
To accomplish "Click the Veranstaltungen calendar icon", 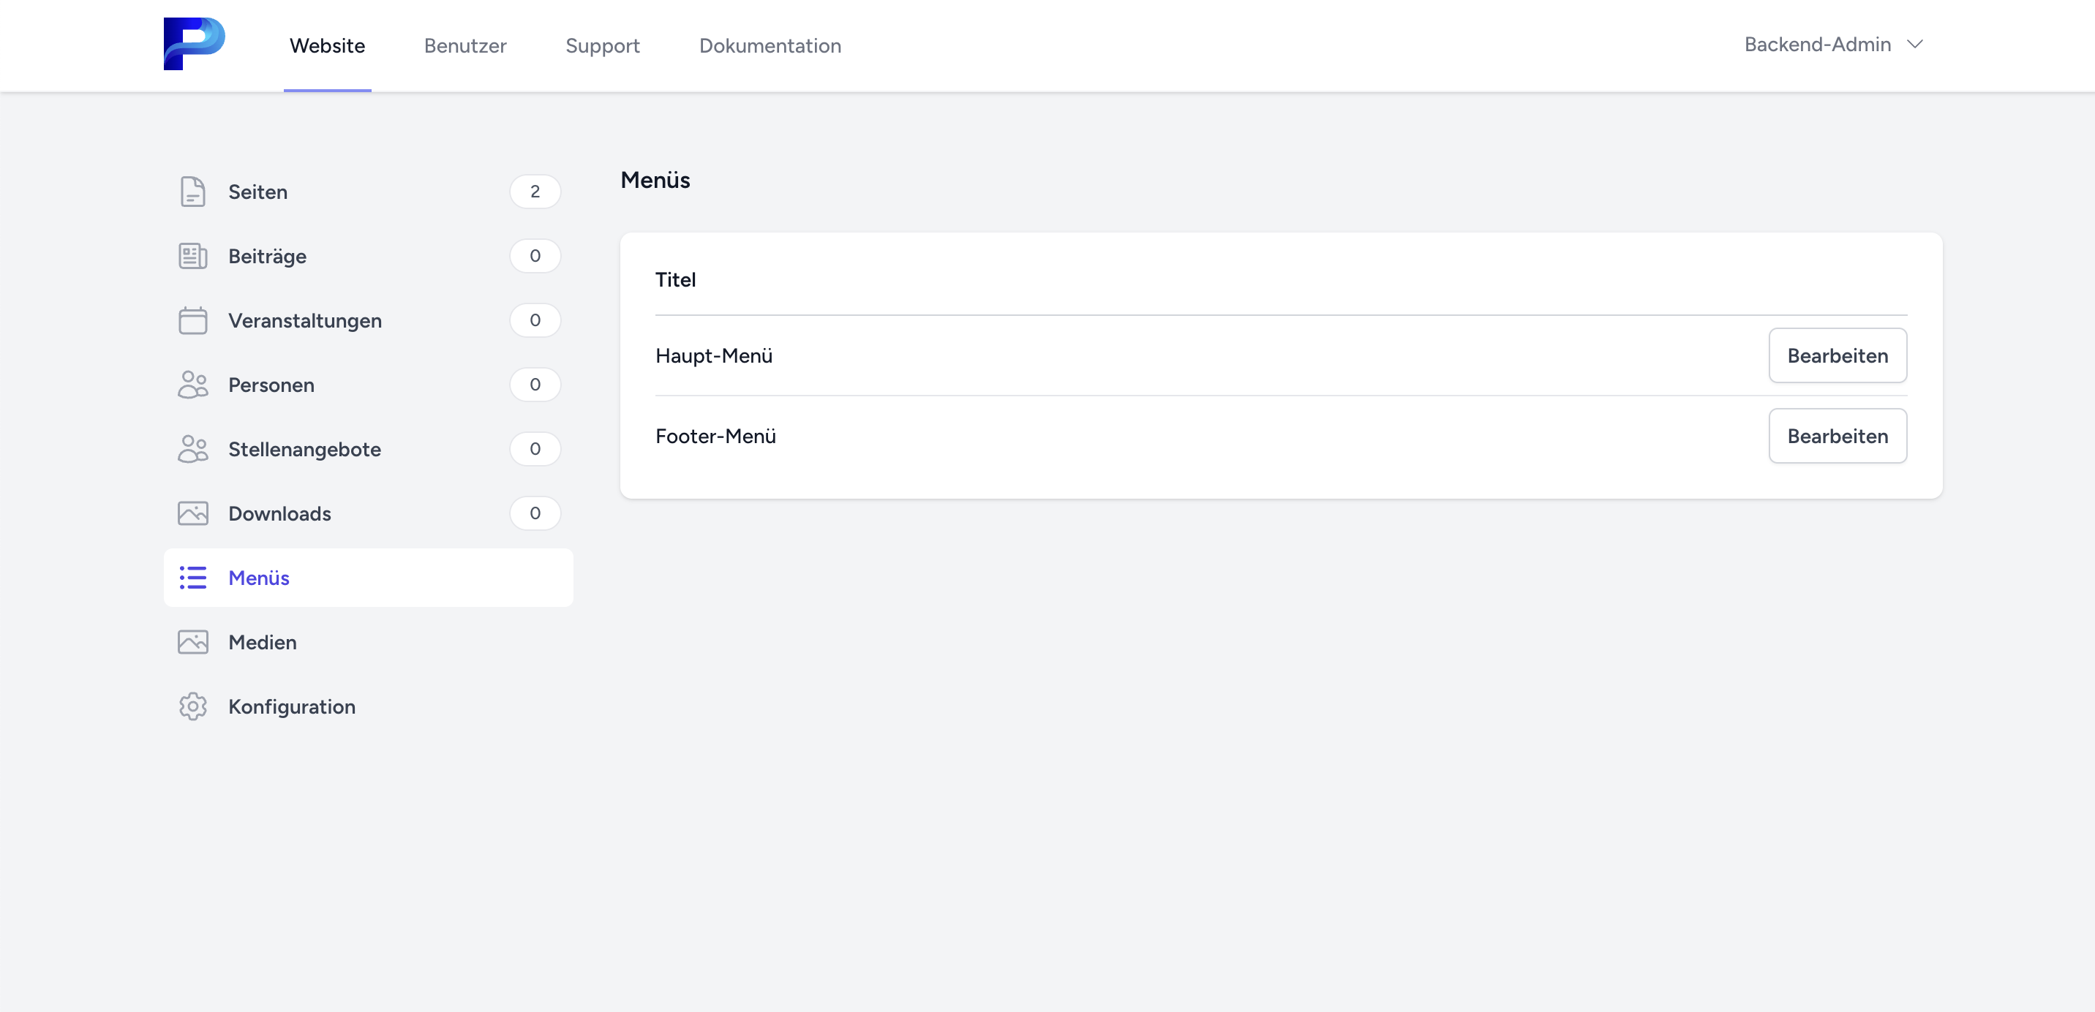I will (192, 320).
